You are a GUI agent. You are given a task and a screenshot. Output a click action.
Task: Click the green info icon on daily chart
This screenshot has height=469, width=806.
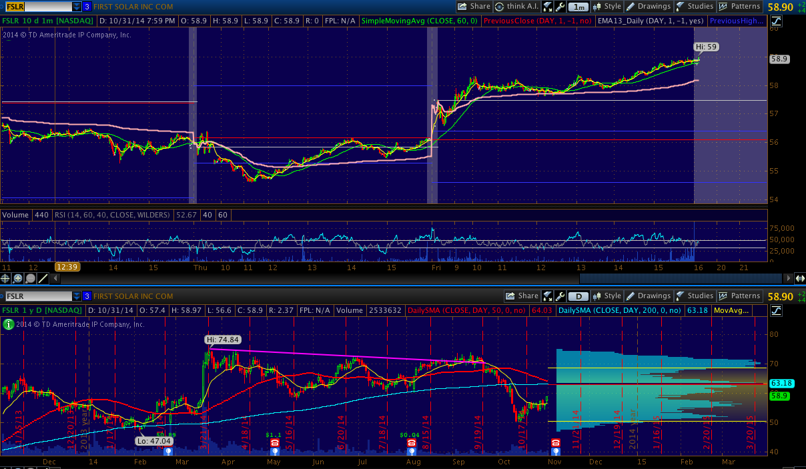point(7,324)
